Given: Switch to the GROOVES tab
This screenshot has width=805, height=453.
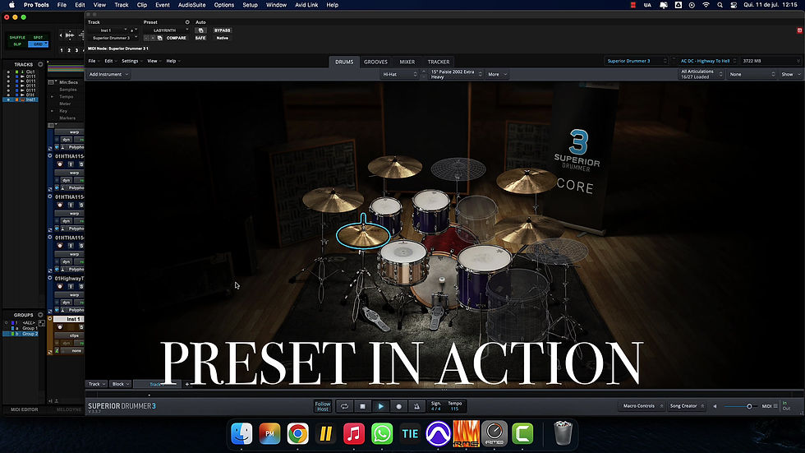Looking at the screenshot, I should [376, 62].
